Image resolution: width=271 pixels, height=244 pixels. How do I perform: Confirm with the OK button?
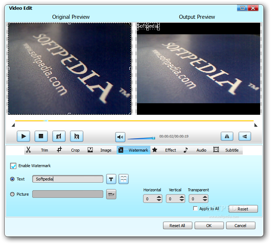[x=209, y=225]
